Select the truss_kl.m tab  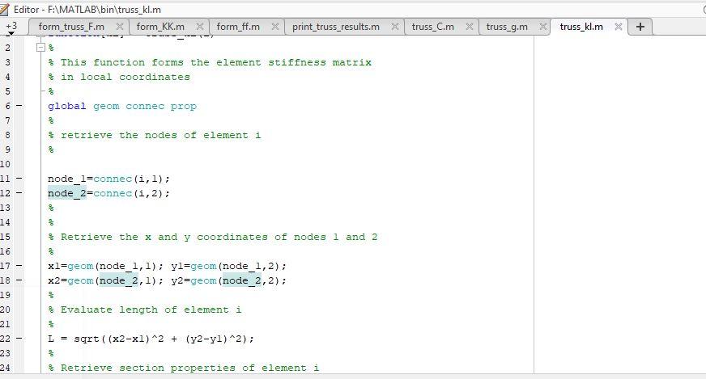coord(581,27)
